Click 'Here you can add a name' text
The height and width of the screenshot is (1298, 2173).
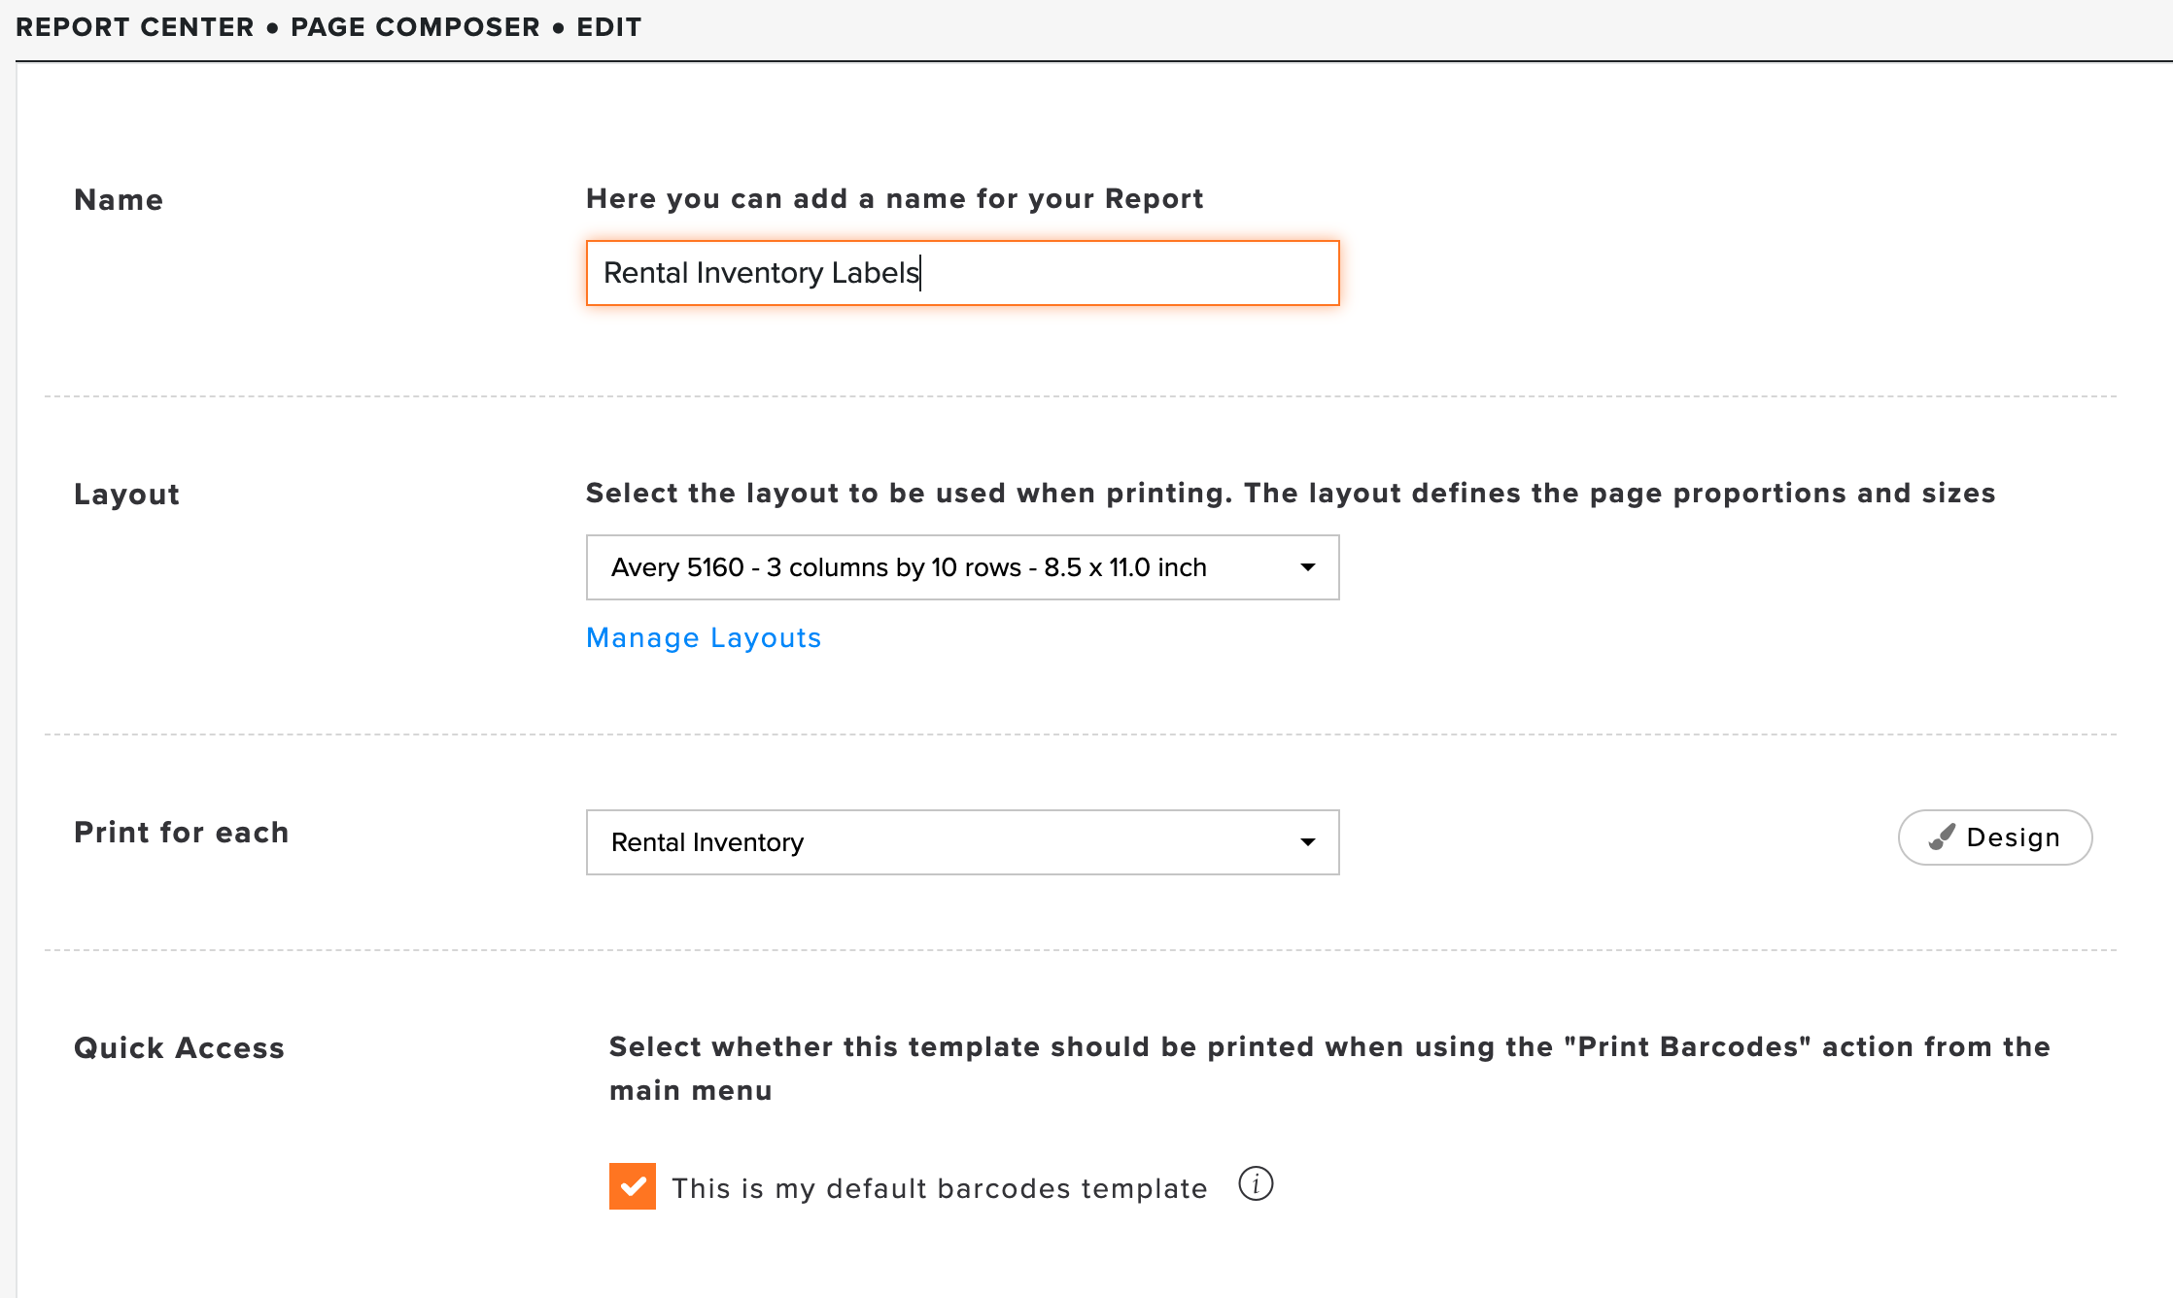[895, 199]
